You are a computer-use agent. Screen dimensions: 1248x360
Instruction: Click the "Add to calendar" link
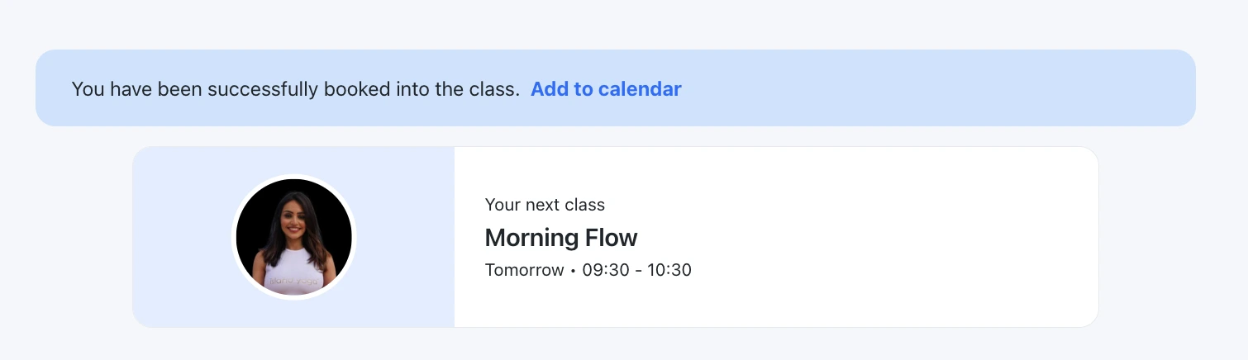click(606, 89)
